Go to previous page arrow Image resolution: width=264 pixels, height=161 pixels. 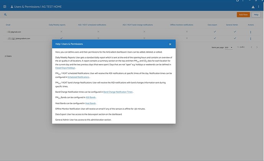pyautogui.click(x=251, y=47)
